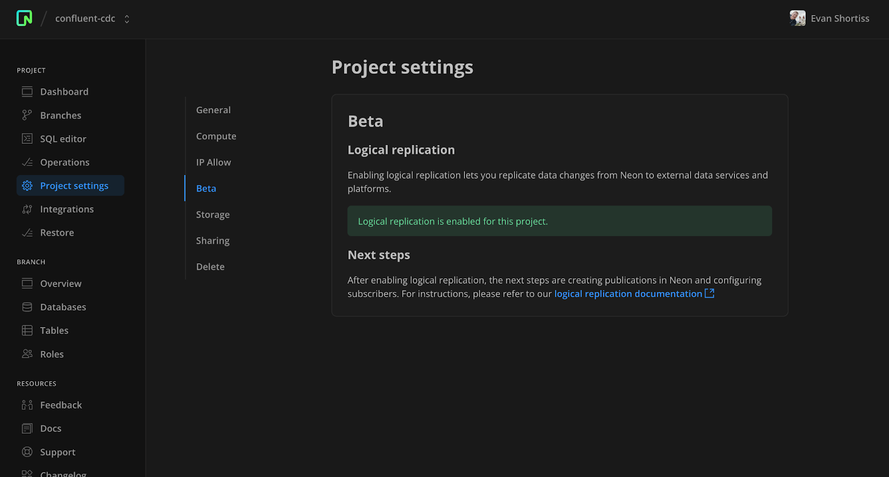Go to Branches
The height and width of the screenshot is (477, 889).
click(61, 116)
